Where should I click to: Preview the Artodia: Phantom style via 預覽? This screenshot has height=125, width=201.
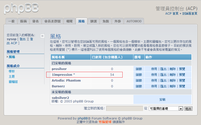coord(182,81)
